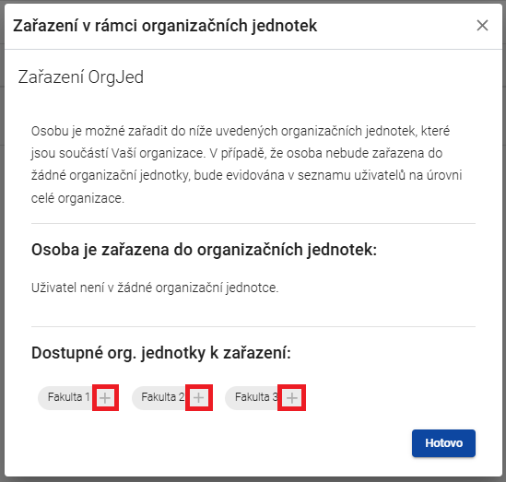Click the line starting žádné organizační jednotky
Image resolution: width=506 pixels, height=482 pixels.
click(246, 176)
